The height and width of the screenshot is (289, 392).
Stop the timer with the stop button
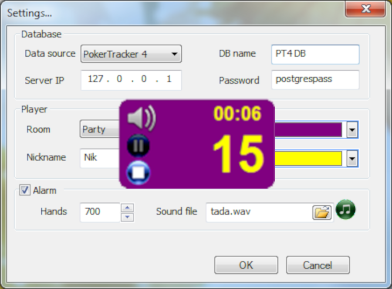pyautogui.click(x=138, y=173)
